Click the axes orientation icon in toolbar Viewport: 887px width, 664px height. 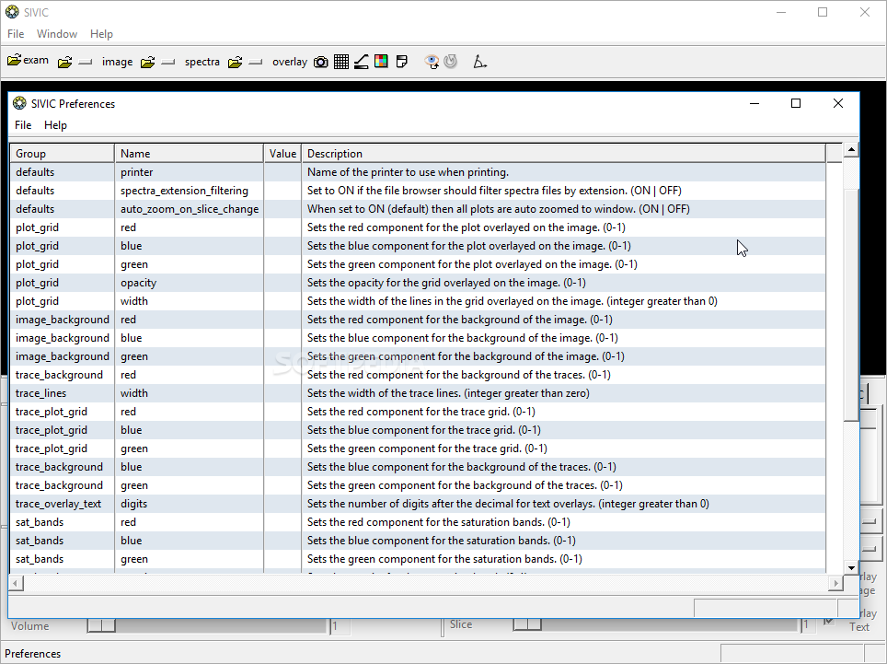pos(479,61)
